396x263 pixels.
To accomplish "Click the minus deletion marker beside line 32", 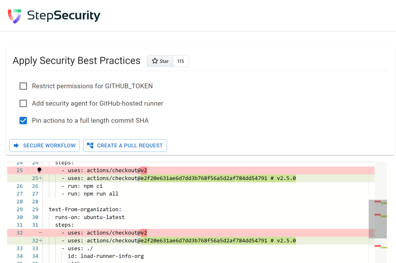I will point(40,232).
